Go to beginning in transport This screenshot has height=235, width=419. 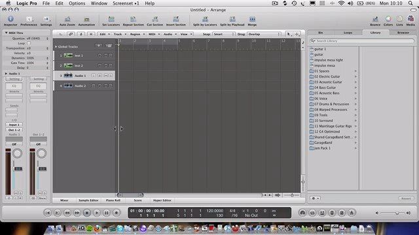click(48, 213)
